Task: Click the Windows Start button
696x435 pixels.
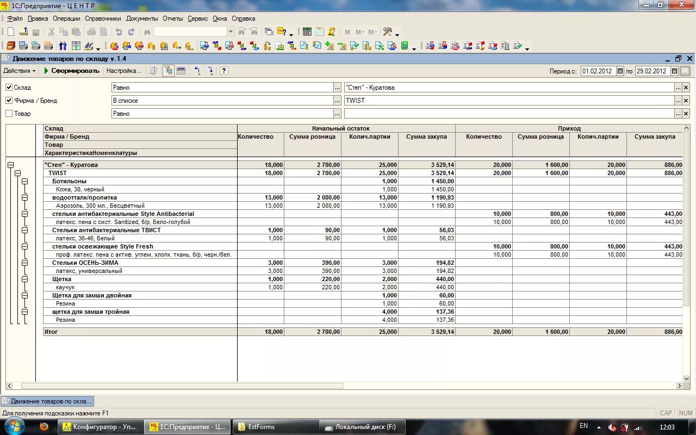Action: [x=14, y=427]
